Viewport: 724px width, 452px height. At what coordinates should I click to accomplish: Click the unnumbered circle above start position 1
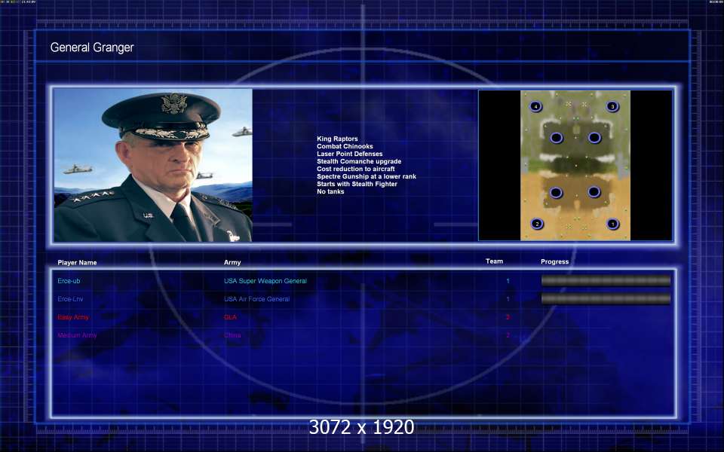point(594,192)
